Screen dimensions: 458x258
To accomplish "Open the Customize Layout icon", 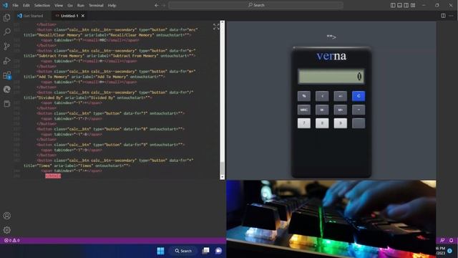I will click(413, 5).
